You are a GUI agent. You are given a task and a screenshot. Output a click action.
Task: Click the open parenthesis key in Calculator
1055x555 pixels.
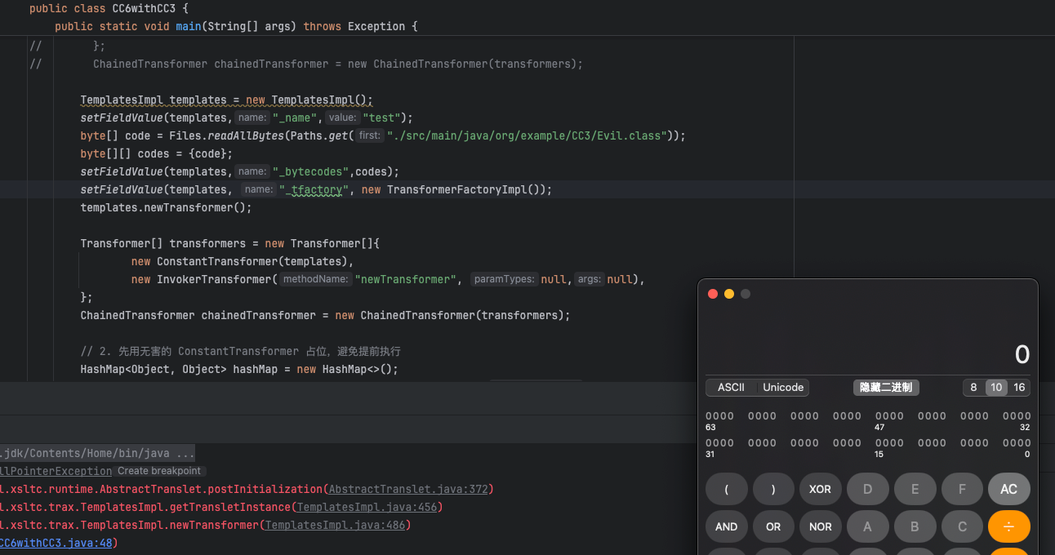727,489
